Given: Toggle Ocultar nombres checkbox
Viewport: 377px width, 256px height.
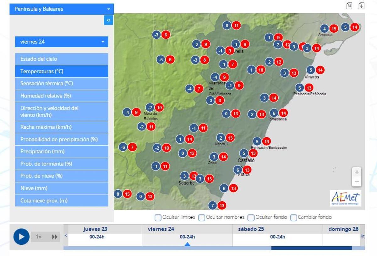Looking at the screenshot, I should click(x=202, y=217).
